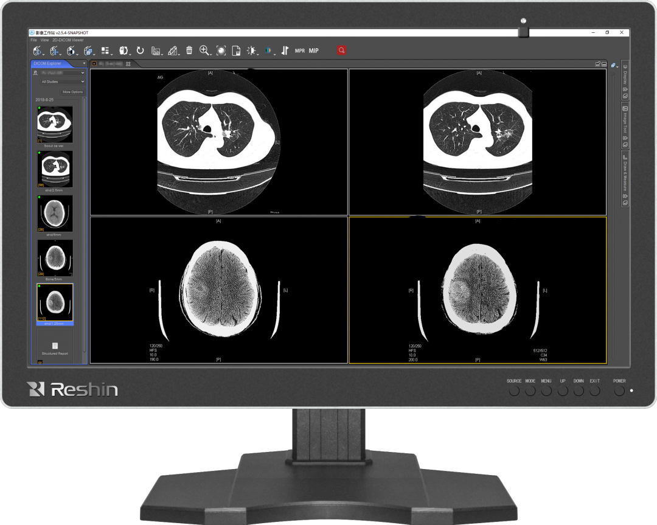This screenshot has height=525, width=657.
Task: Select the pencil drawing tool
Action: pos(172,50)
